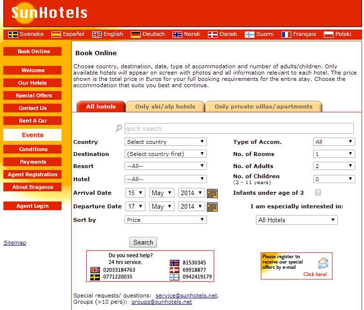Click Swedish flag beside phone number 0771220035
The image size is (364, 310).
point(95,277)
